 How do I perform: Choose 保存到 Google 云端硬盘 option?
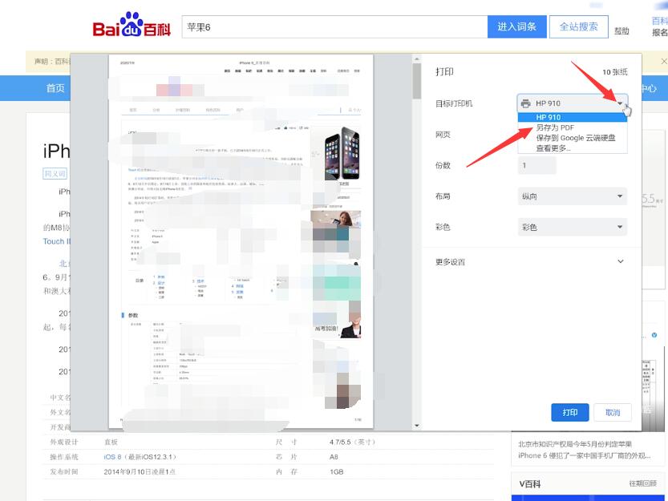coord(575,138)
